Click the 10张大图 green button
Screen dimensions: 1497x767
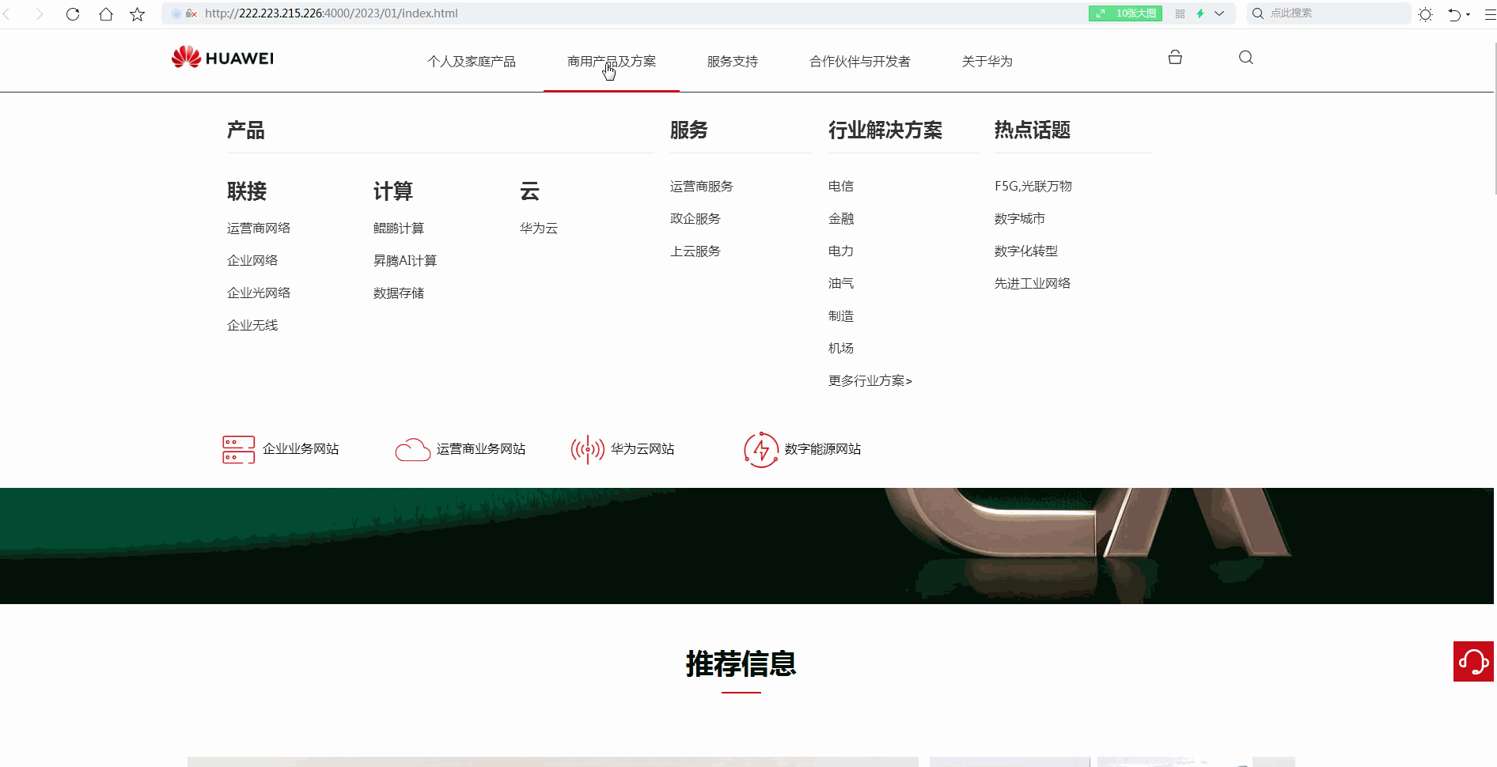coord(1125,13)
